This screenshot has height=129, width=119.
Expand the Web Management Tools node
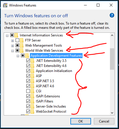[12, 46]
